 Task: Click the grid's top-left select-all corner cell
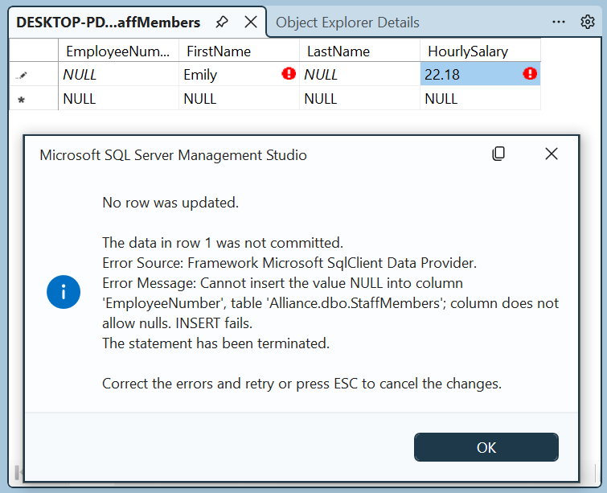point(34,50)
